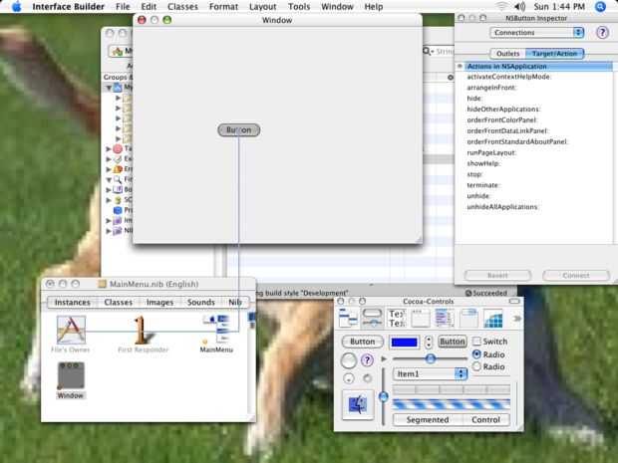Open the Connections popup in NSButton Inspector

[x=537, y=33]
